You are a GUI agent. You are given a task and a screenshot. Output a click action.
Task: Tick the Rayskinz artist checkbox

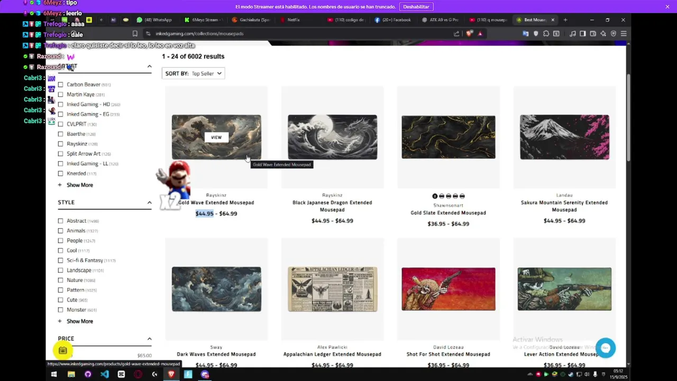[60, 144]
